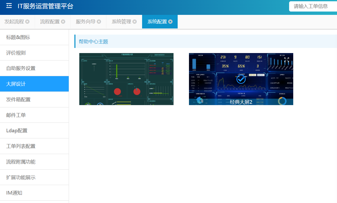The image size is (337, 203).
Task: Collapse the sidebar with the hamburger menu icon
Action: click(x=9, y=6)
